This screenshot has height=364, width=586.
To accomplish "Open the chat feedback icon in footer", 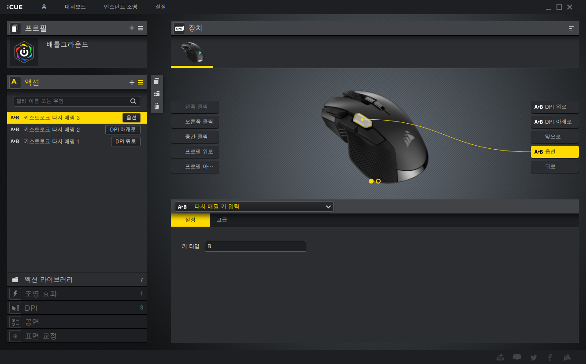I will (517, 357).
